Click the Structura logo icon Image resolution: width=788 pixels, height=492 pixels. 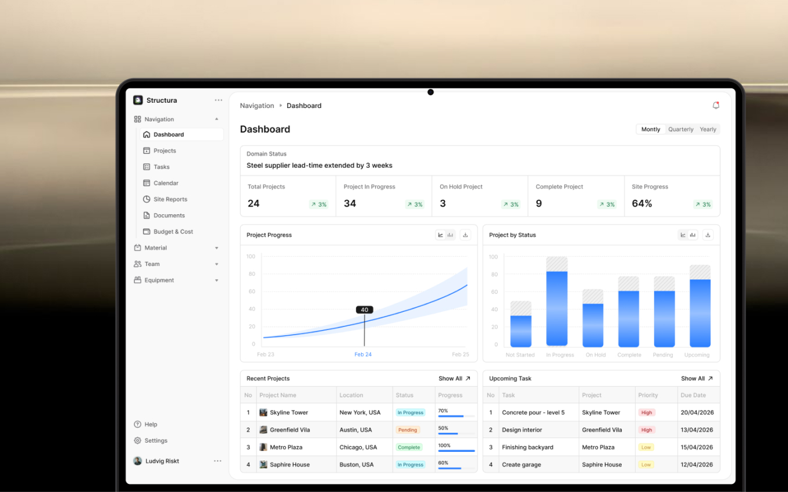pyautogui.click(x=138, y=100)
